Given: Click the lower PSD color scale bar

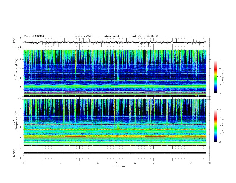Looking at the screenshot, I should click(x=215, y=126).
